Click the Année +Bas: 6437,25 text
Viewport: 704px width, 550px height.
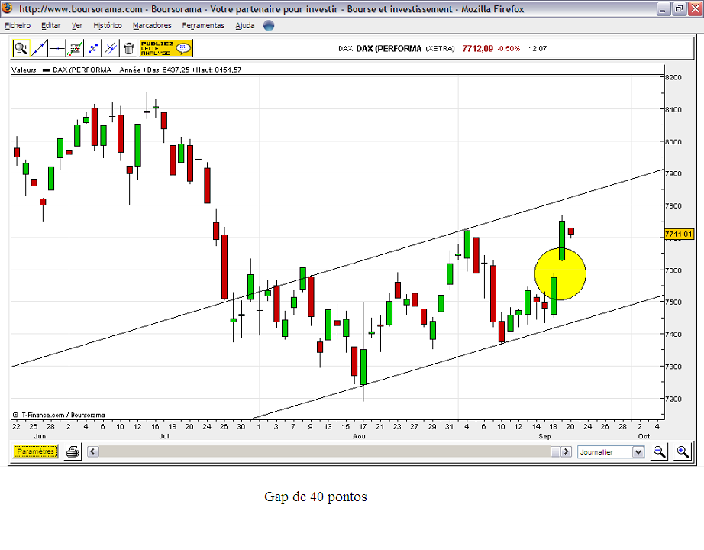[x=154, y=70]
